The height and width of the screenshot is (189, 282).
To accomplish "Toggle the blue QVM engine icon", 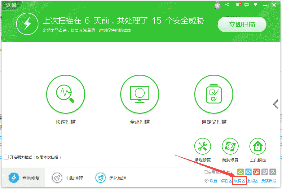I will pyautogui.click(x=248, y=171).
